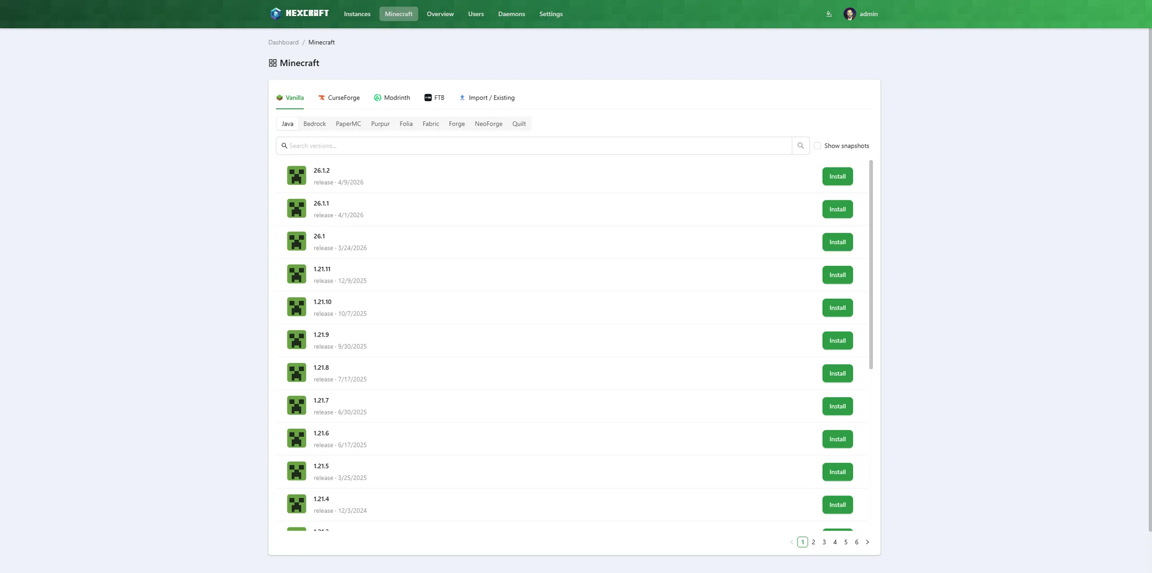Go to the next page arrow

point(868,542)
